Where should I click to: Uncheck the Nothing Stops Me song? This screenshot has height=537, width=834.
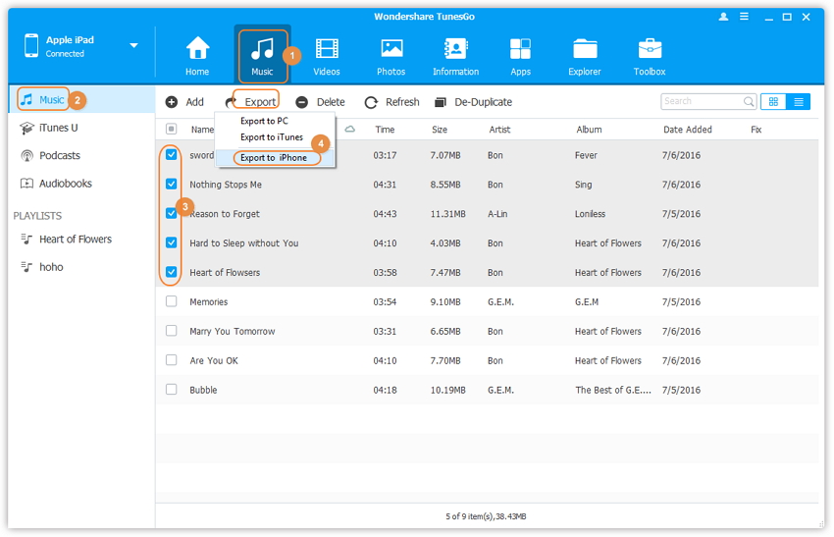coord(172,185)
